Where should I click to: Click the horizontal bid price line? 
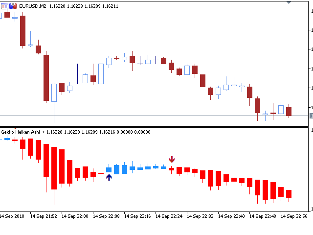tap(154, 116)
